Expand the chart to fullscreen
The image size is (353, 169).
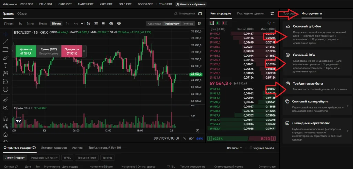click(x=199, y=24)
